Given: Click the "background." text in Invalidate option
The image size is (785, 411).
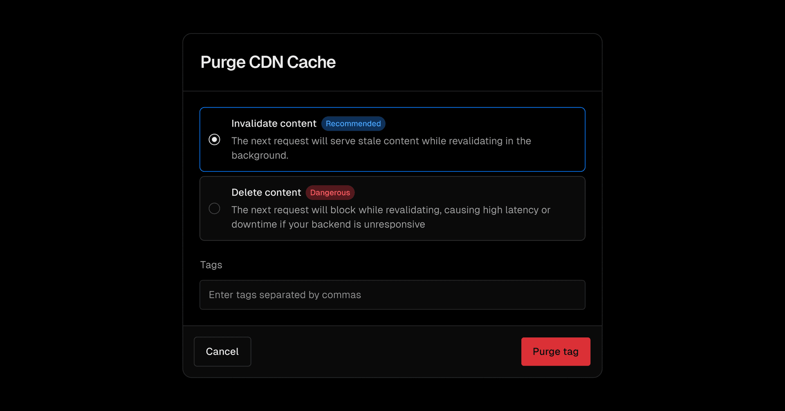Looking at the screenshot, I should pyautogui.click(x=260, y=155).
